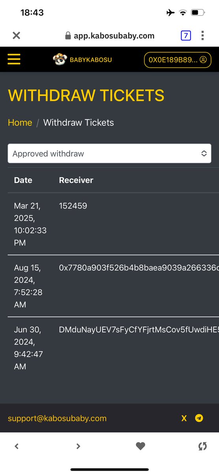Viewport: 219px width, 475px height.
Task: Open the browser three-dot options menu
Action: (x=202, y=36)
